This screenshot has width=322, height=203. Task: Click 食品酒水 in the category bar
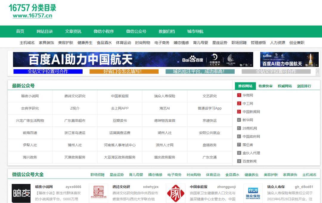click(x=104, y=43)
